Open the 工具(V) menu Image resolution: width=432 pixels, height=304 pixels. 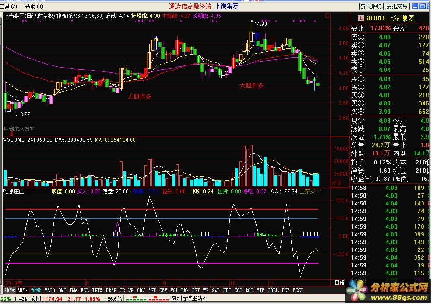pyautogui.click(x=9, y=6)
